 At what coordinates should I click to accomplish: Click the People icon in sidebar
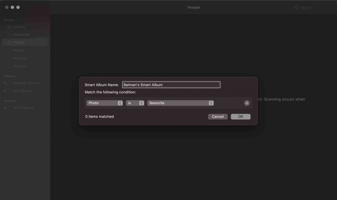(9, 43)
